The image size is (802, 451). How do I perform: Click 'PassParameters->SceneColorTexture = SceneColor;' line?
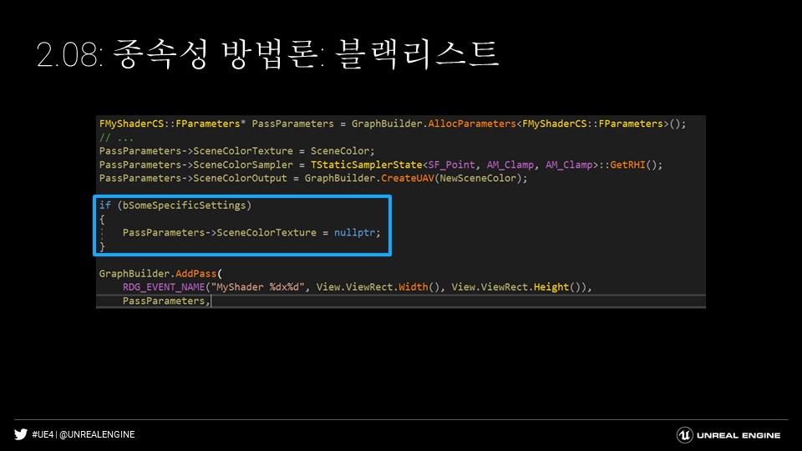(236, 151)
